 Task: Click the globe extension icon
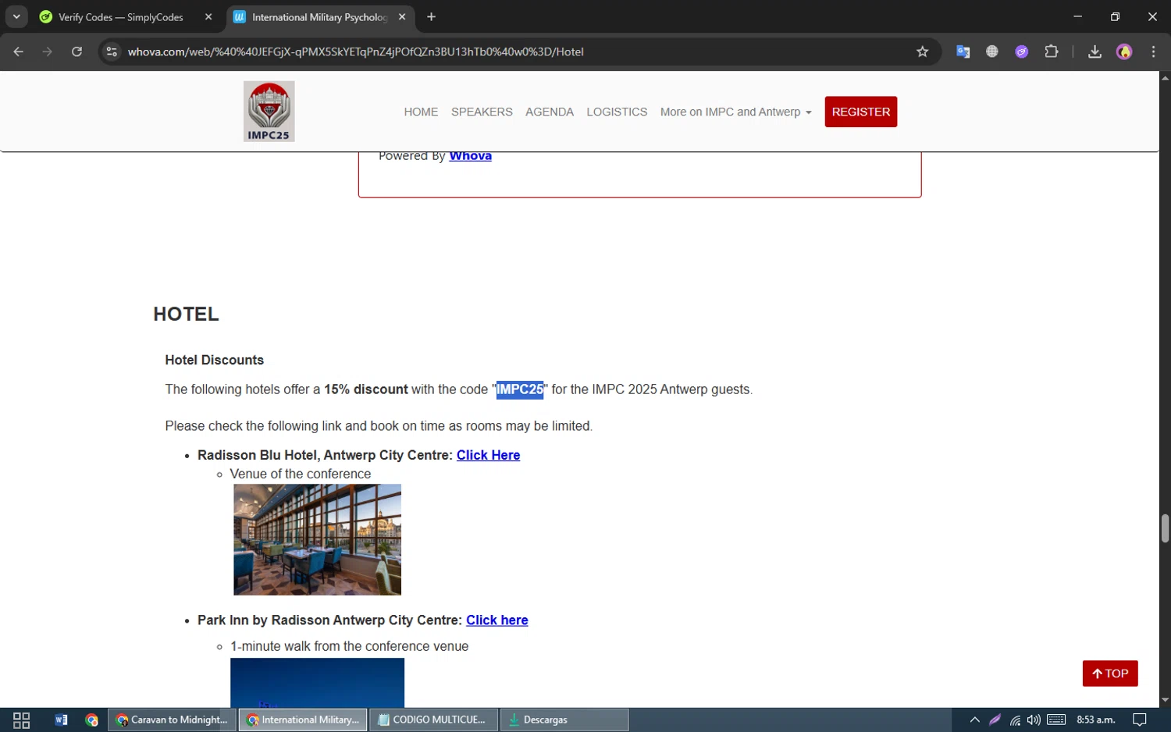(991, 52)
